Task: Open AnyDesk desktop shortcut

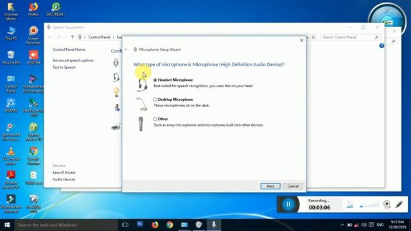Action: coord(33,57)
